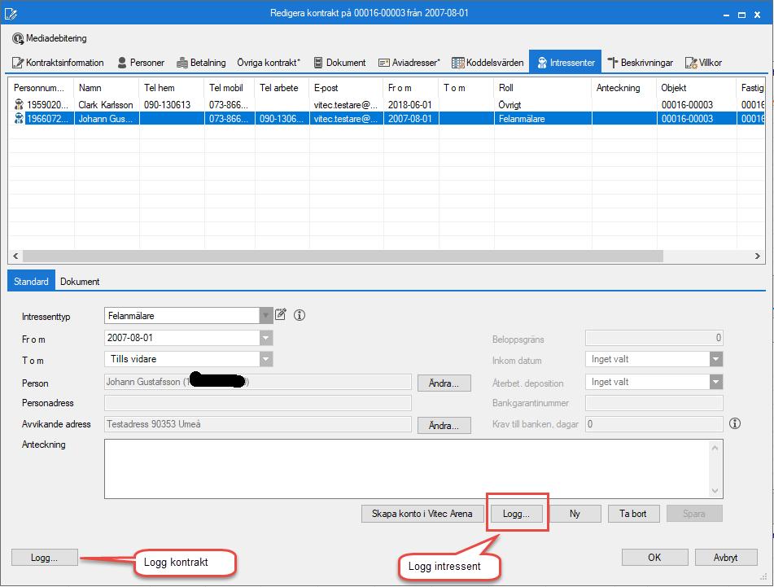This screenshot has height=587, width=774.
Task: Open the Koddelsvärden tab
Action: pos(488,63)
